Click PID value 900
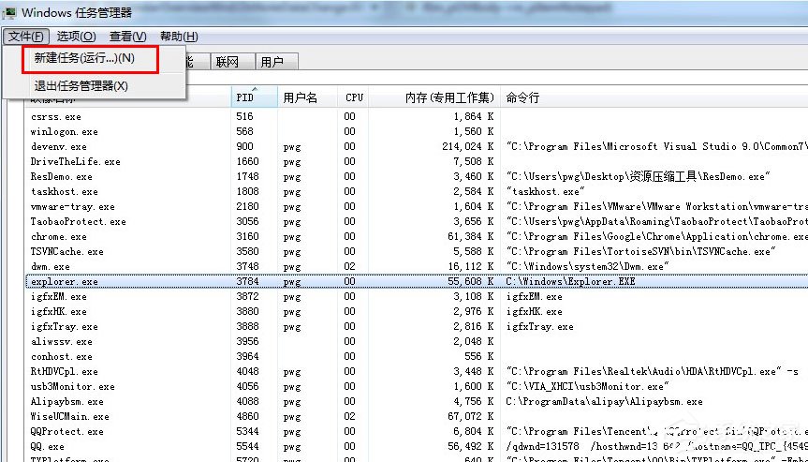Viewport: 808px width, 462px height. (242, 147)
